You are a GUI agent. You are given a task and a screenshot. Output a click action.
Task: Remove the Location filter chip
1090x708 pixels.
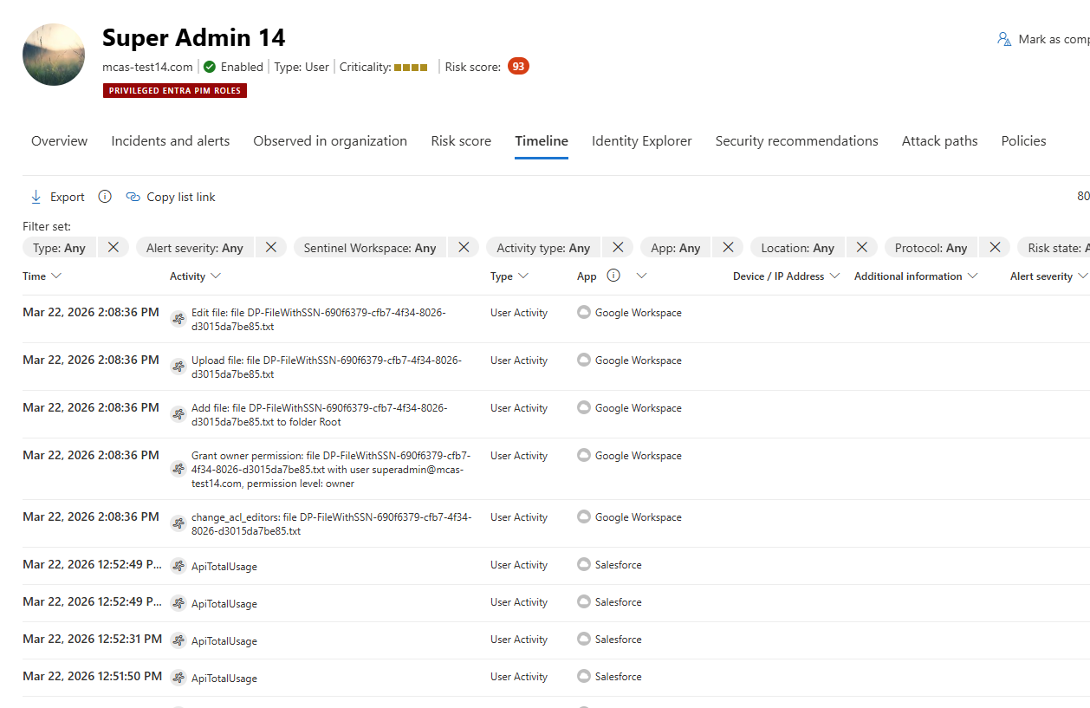861,247
